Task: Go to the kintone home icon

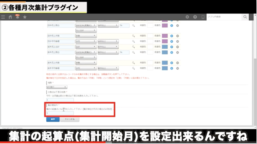Action: (11, 17)
